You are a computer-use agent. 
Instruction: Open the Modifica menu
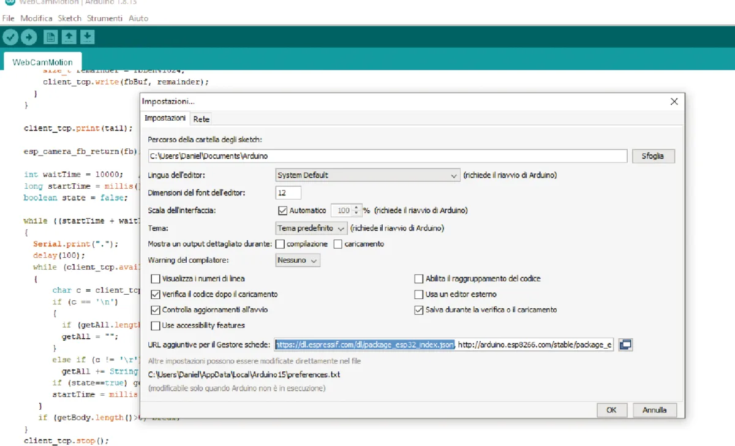tap(36, 18)
